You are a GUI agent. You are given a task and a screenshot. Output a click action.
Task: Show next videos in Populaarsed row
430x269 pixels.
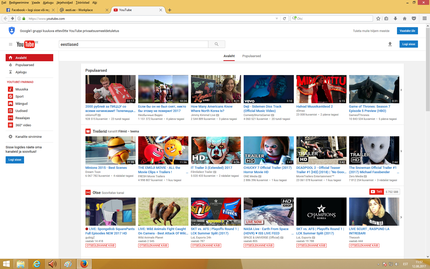point(401,90)
